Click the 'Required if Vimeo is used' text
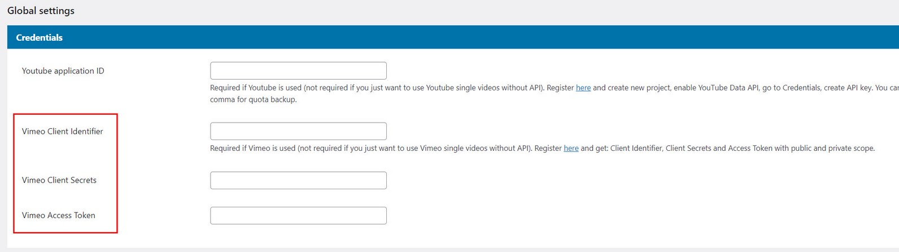 (x=252, y=149)
